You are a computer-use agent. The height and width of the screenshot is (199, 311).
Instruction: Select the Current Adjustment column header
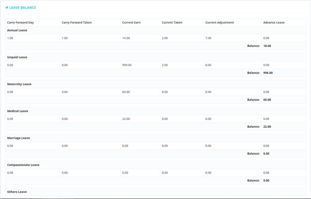(220, 22)
